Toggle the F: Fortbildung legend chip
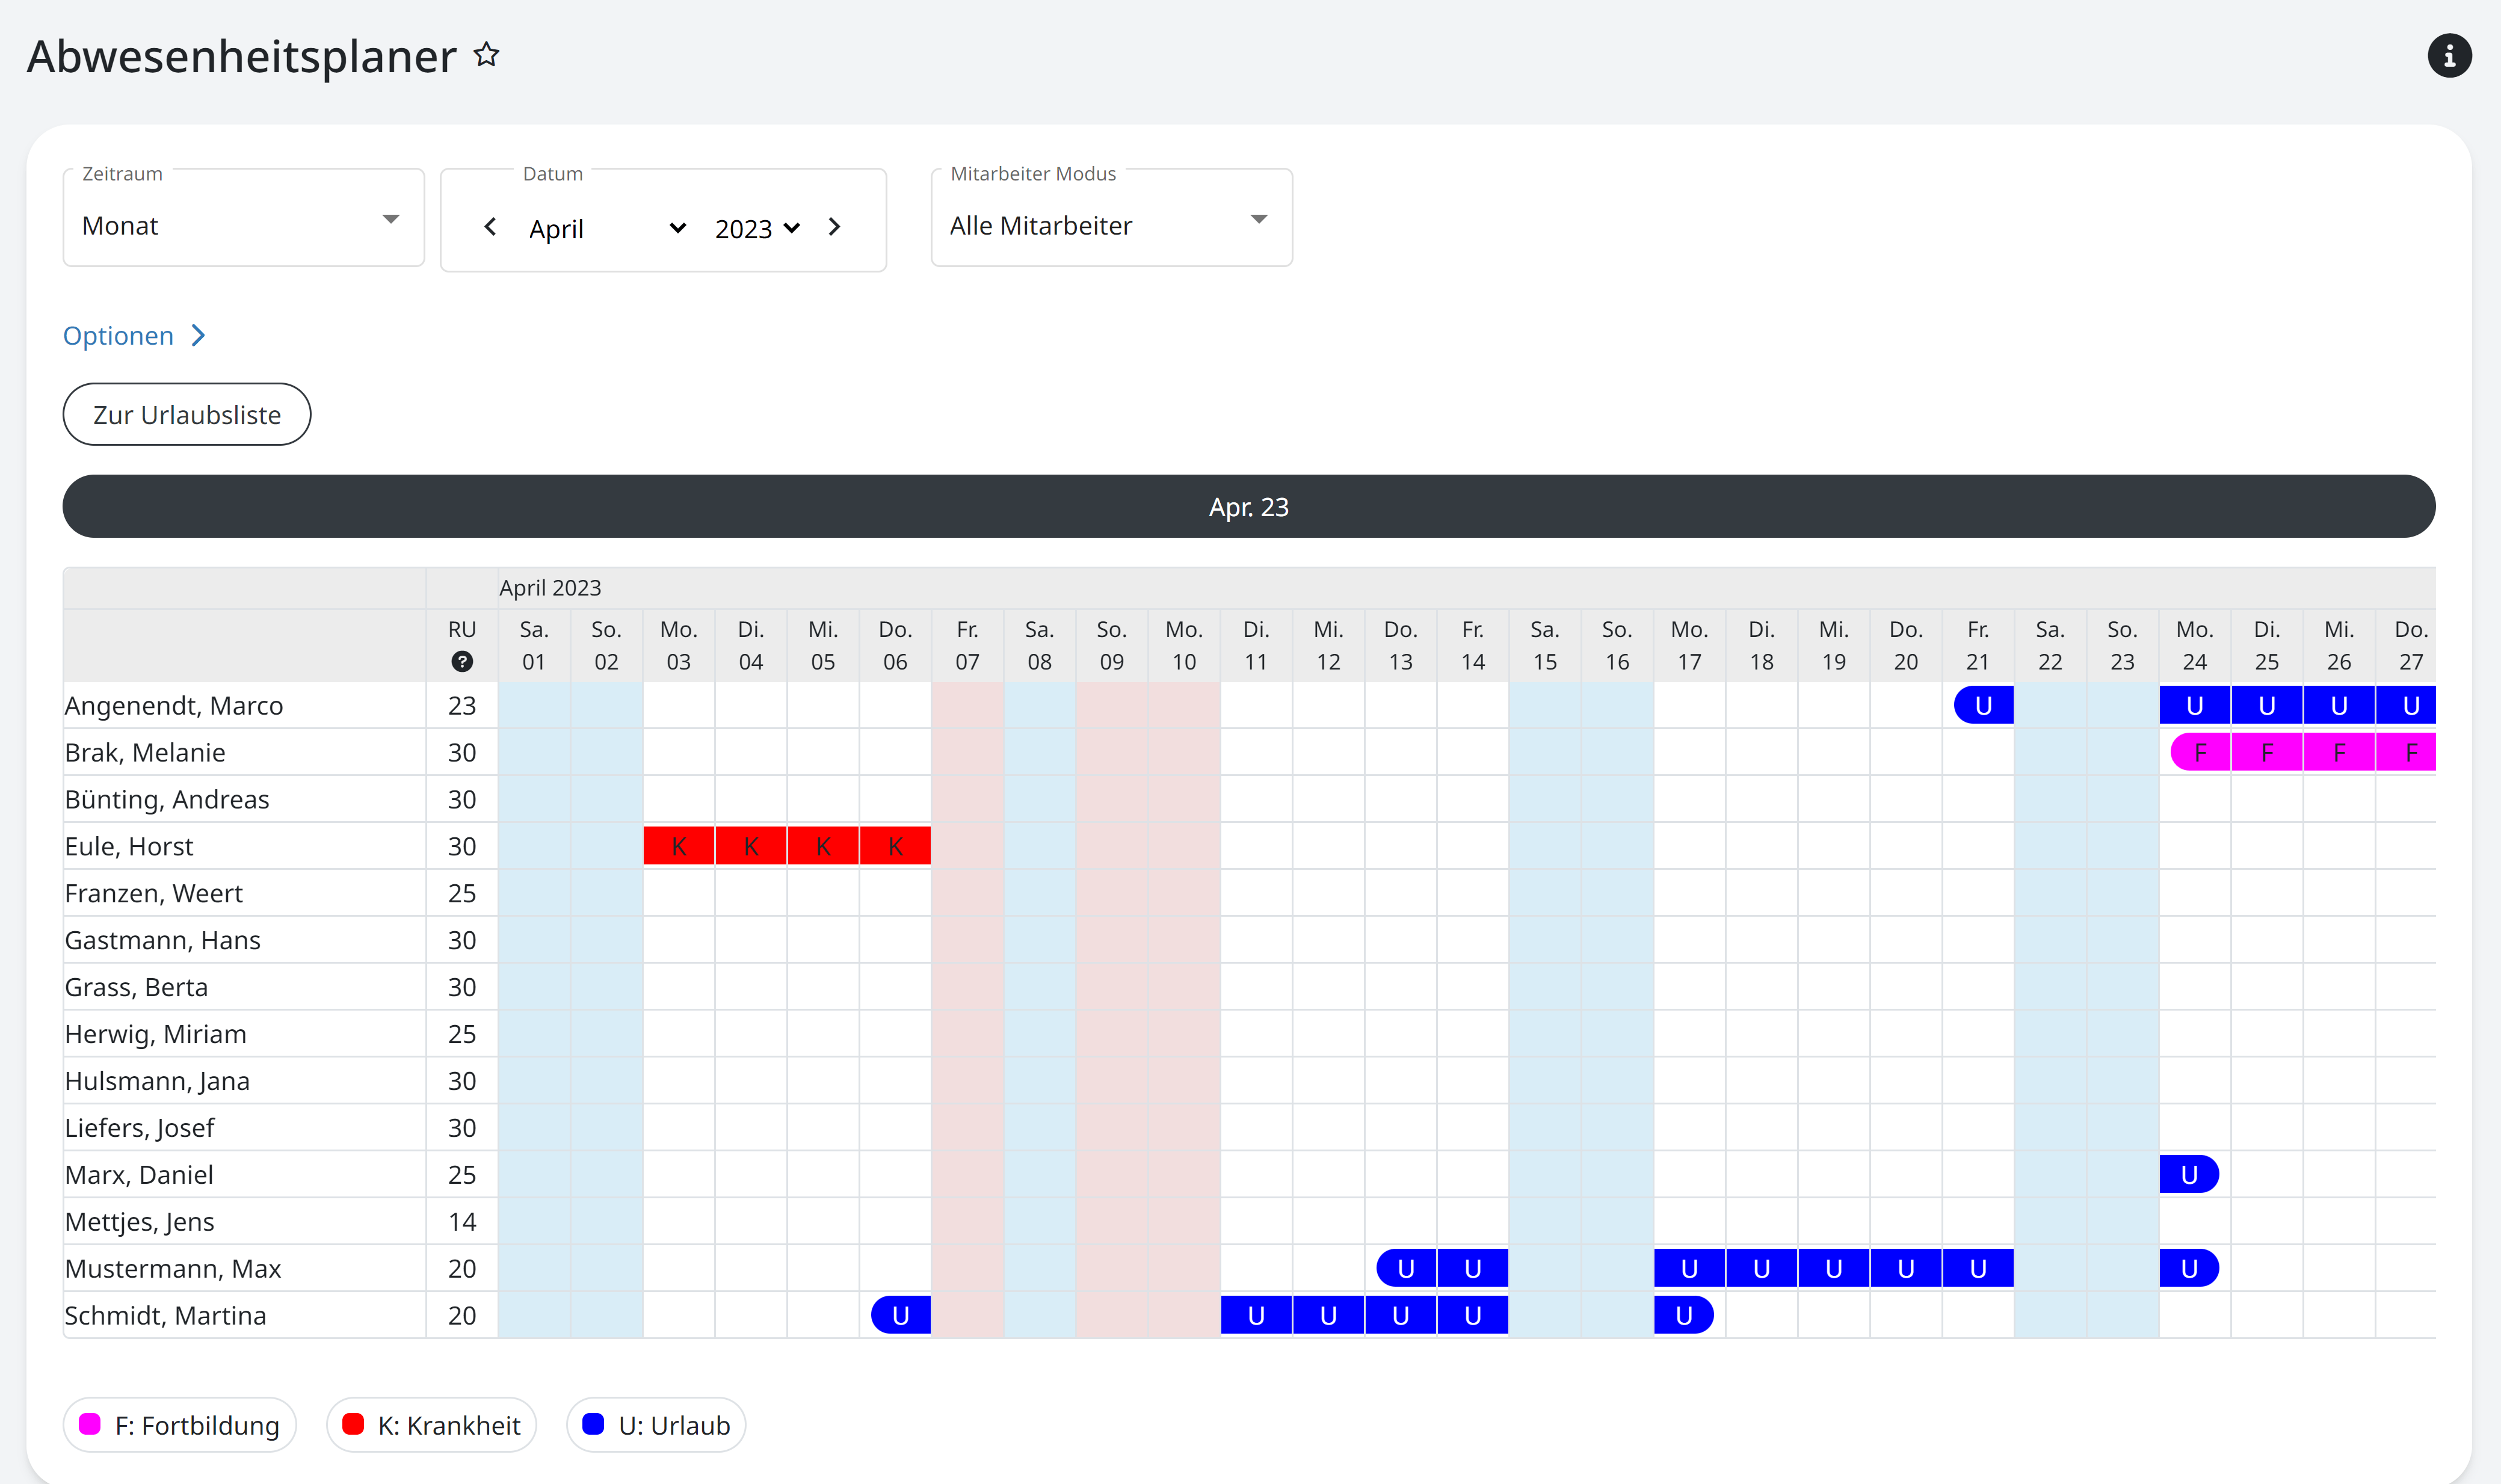The width and height of the screenshot is (2501, 1484). [180, 1425]
